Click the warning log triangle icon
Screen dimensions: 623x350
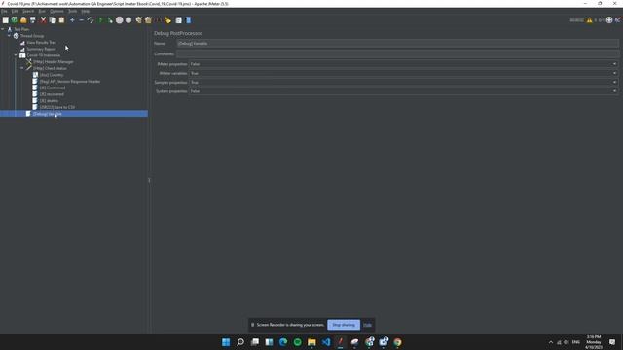coord(590,20)
